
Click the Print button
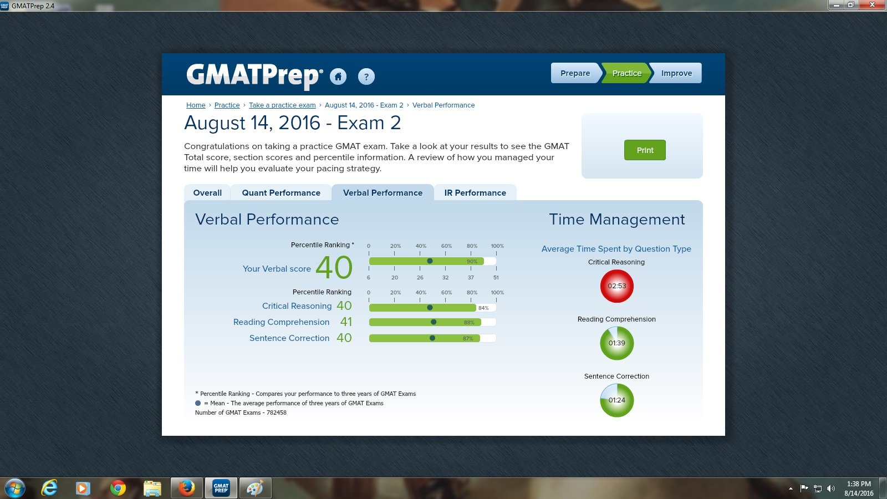(644, 150)
